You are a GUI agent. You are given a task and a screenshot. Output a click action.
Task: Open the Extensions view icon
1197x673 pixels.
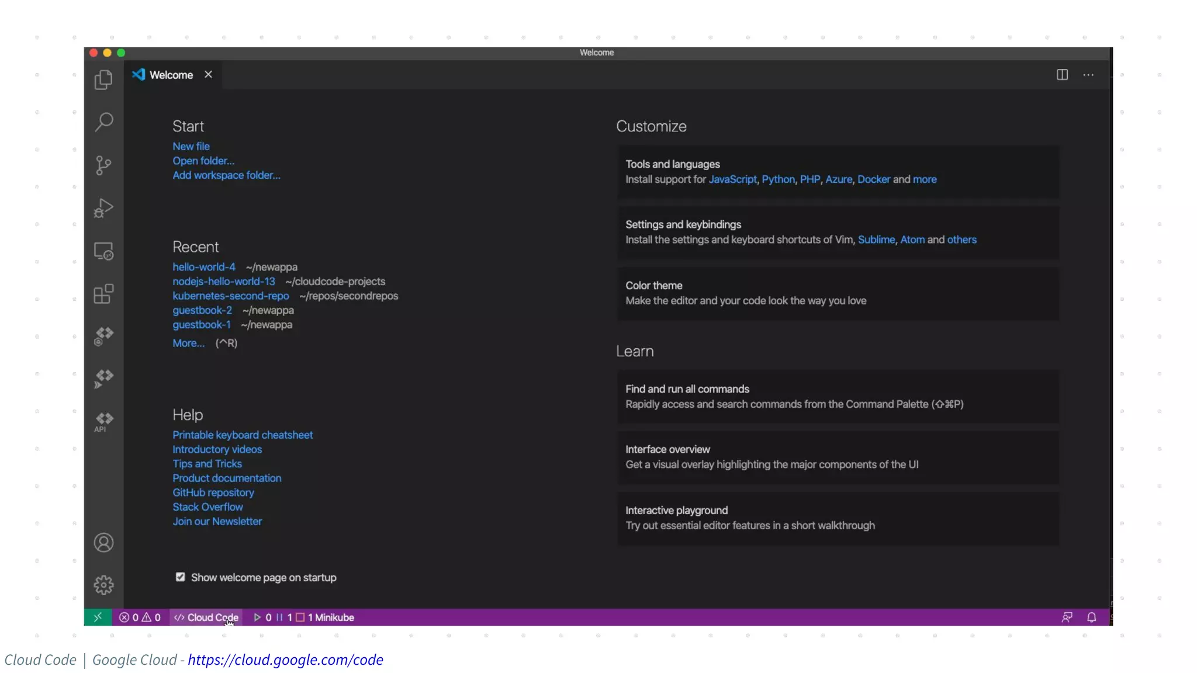tap(103, 294)
